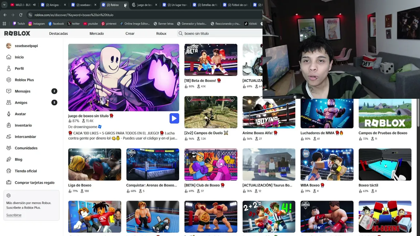Open the [2v2] Campos de Duelo game
This screenshot has width=420, height=236.
[211, 112]
